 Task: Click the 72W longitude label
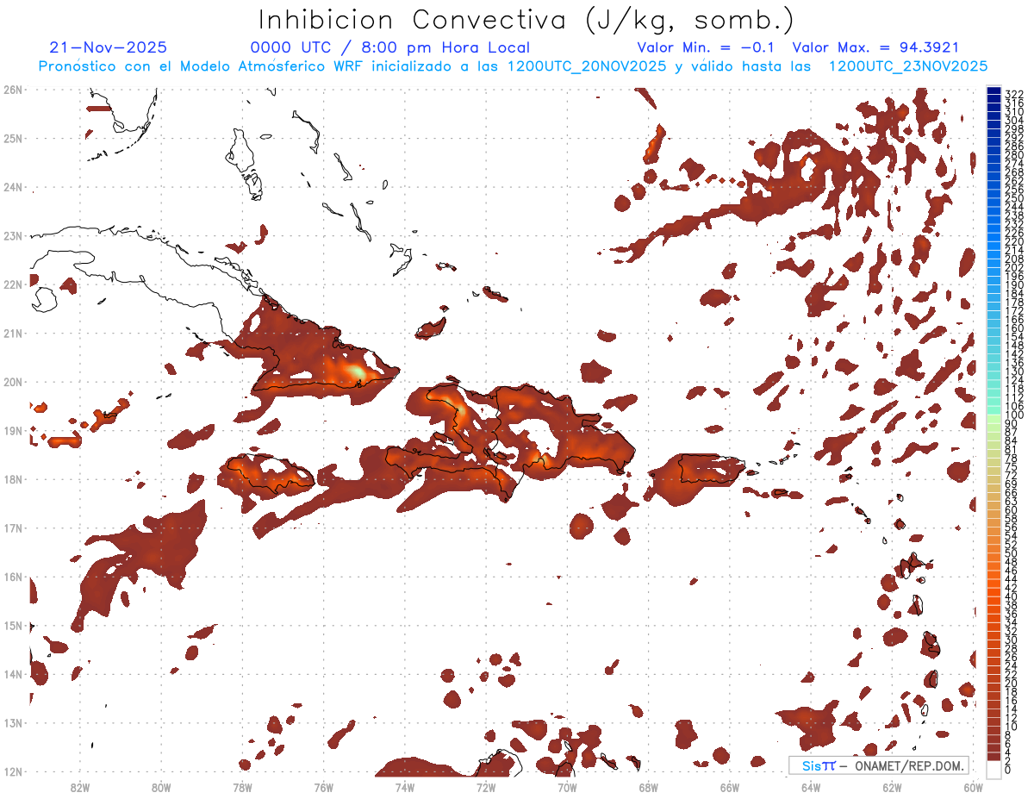pos(486,786)
